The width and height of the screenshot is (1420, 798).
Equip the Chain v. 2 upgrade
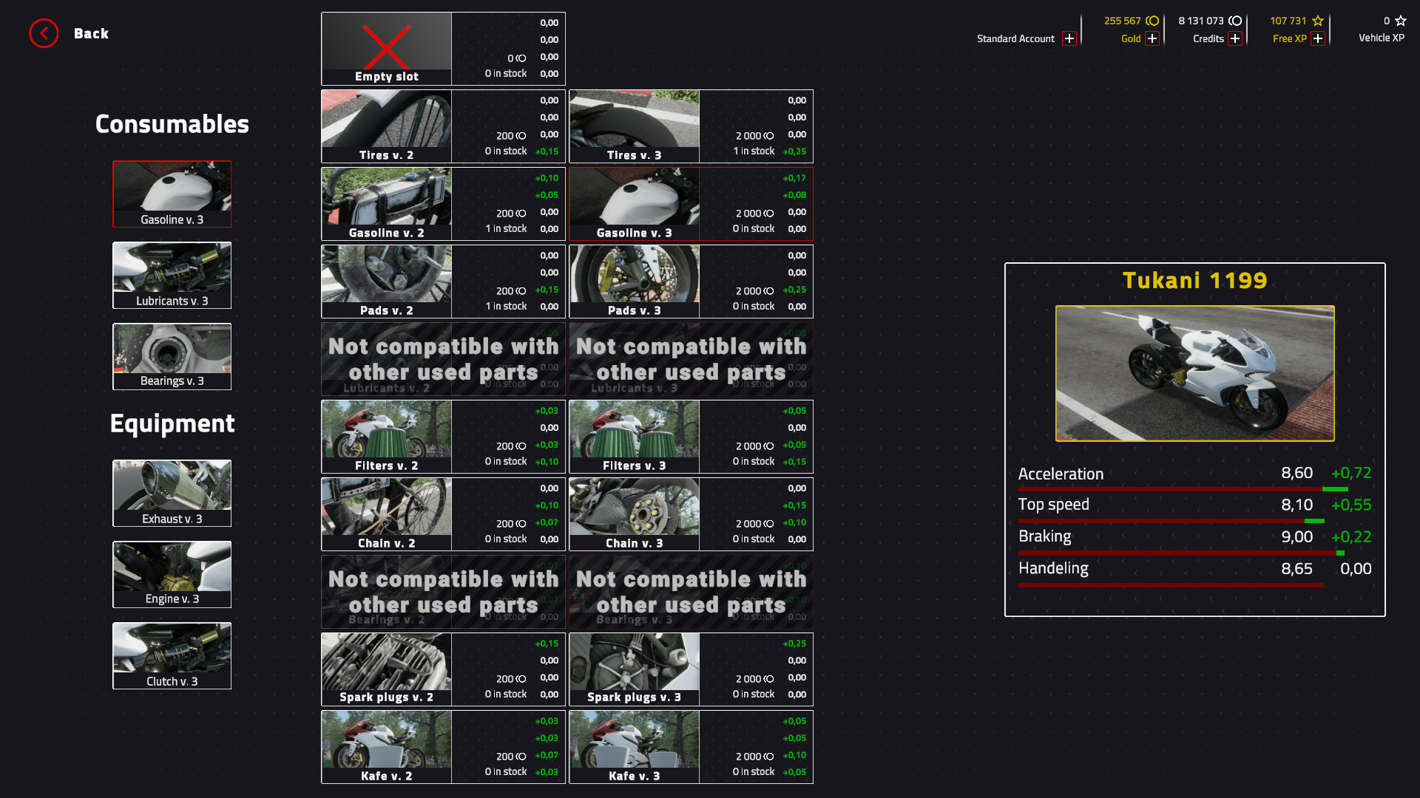[x=386, y=514]
